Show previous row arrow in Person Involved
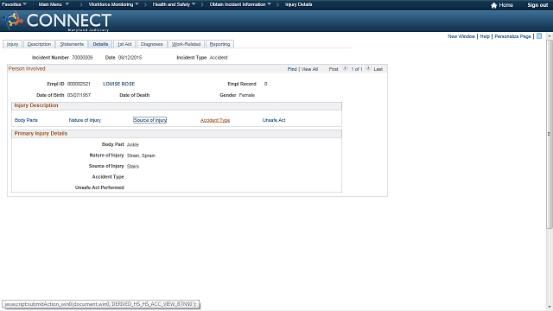The image size is (553, 311). pos(345,68)
